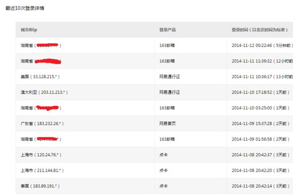The height and width of the screenshot is (195, 293).
Task: Click the 城市和ip column header
Action: 29,30
